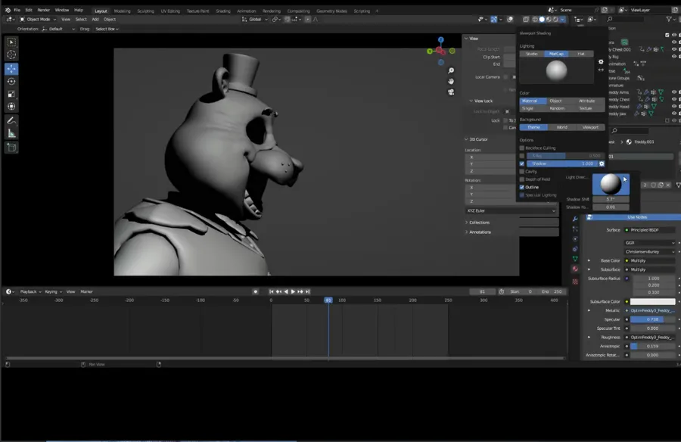Enable the X-Ray option checkbox

(522, 156)
